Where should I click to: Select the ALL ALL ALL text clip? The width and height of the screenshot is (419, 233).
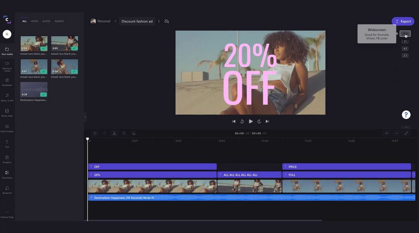pyautogui.click(x=250, y=175)
